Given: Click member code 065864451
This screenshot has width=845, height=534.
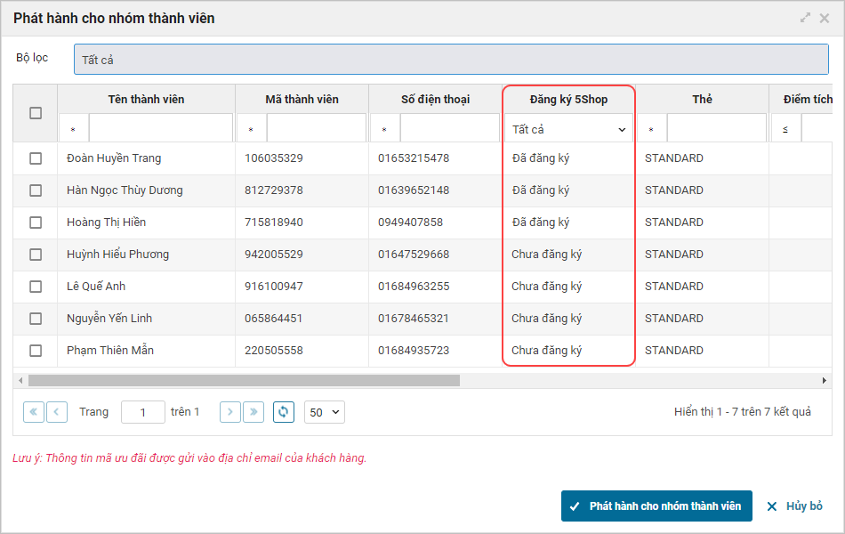Looking at the screenshot, I should click(x=273, y=319).
